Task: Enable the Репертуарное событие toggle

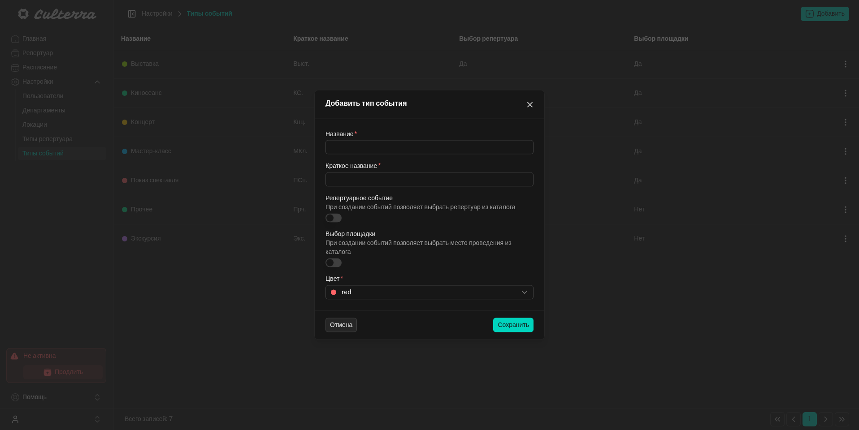Action: 334,218
